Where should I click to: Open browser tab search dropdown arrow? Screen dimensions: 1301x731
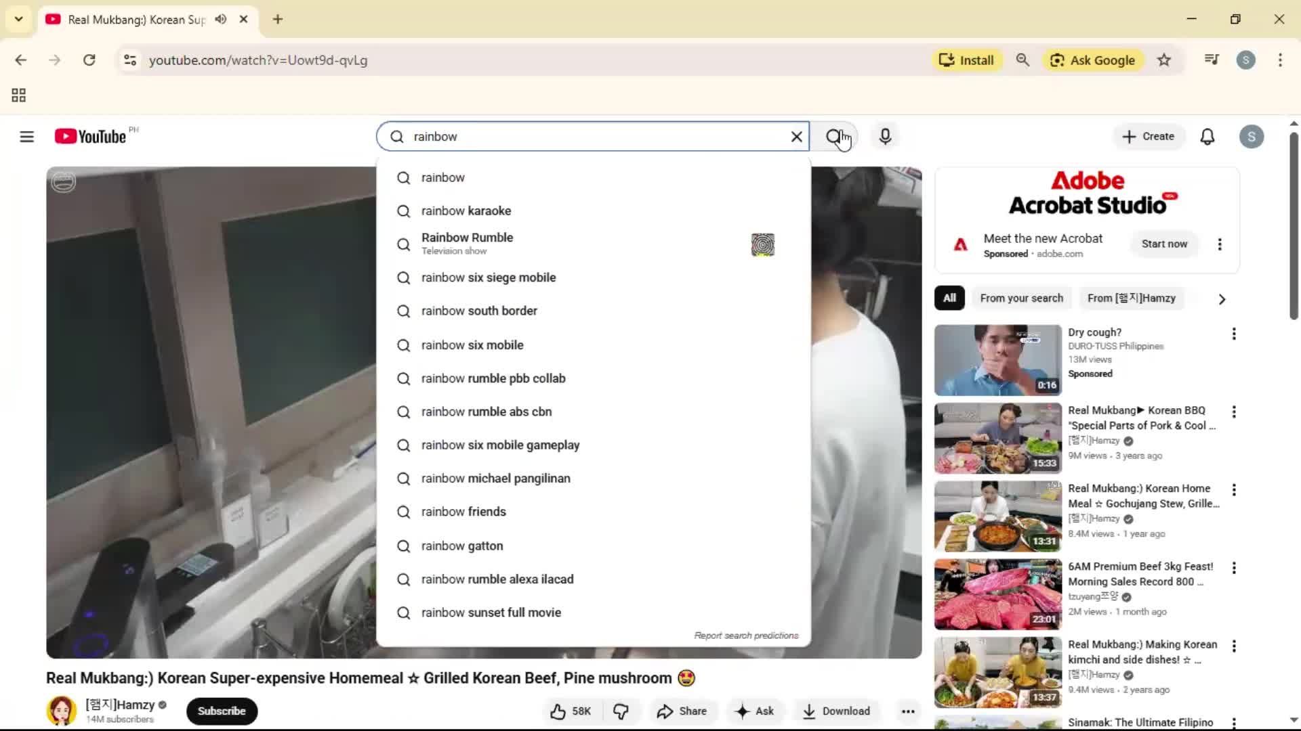coord(18,19)
